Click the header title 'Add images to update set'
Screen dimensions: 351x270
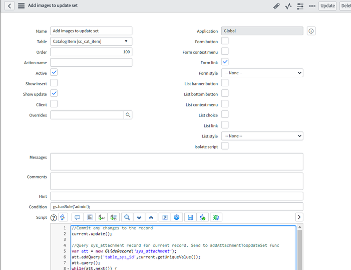(53, 6)
